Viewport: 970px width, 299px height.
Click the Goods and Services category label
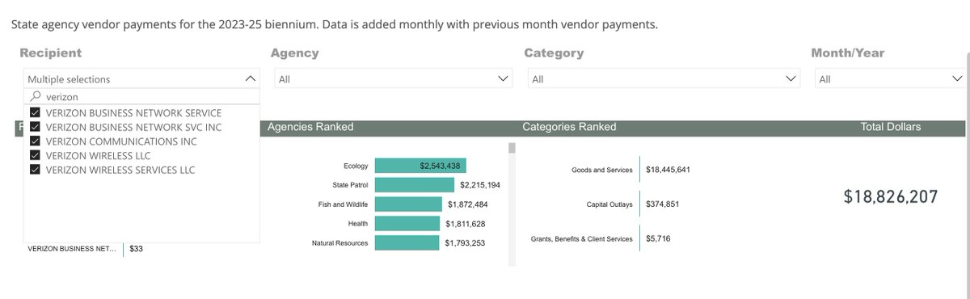pos(601,170)
